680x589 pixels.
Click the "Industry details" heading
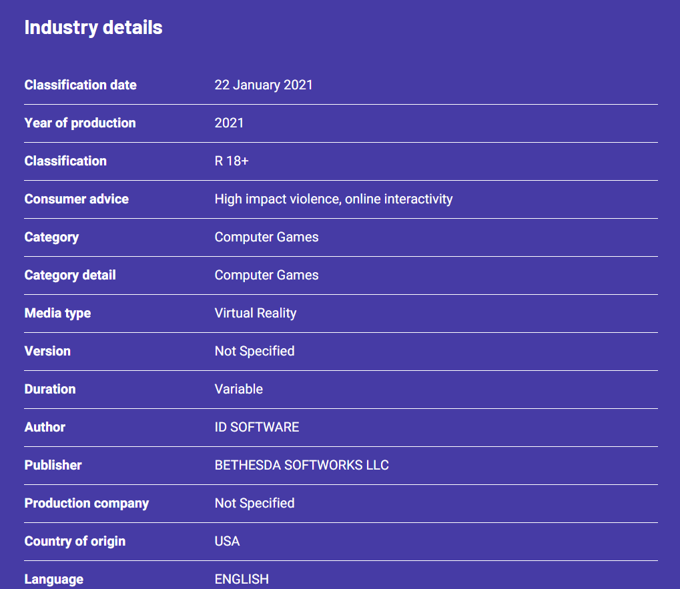point(93,27)
